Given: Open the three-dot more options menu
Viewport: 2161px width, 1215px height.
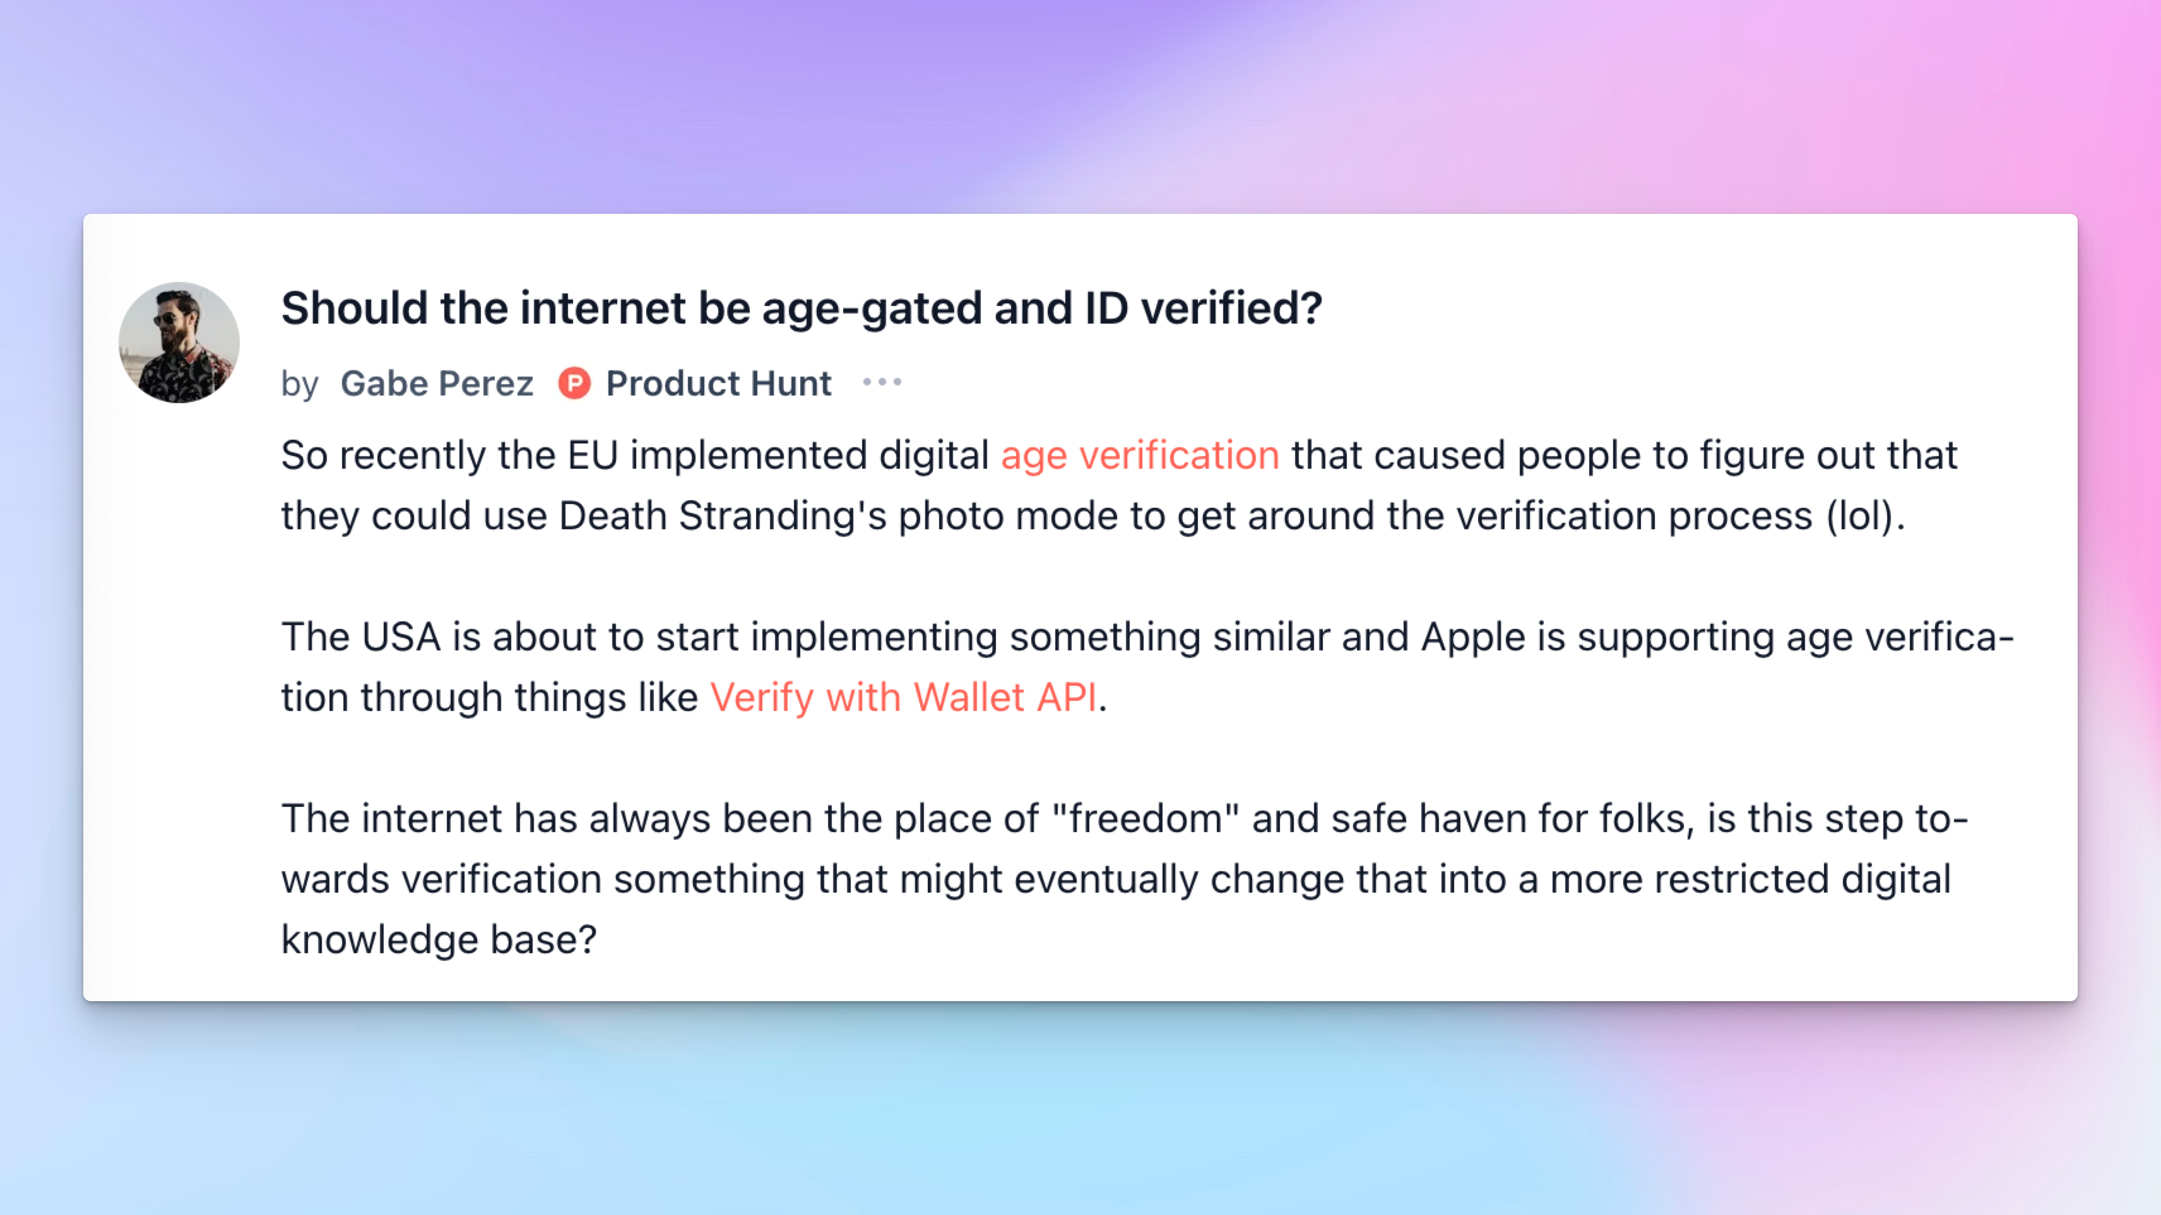Looking at the screenshot, I should tap(882, 382).
